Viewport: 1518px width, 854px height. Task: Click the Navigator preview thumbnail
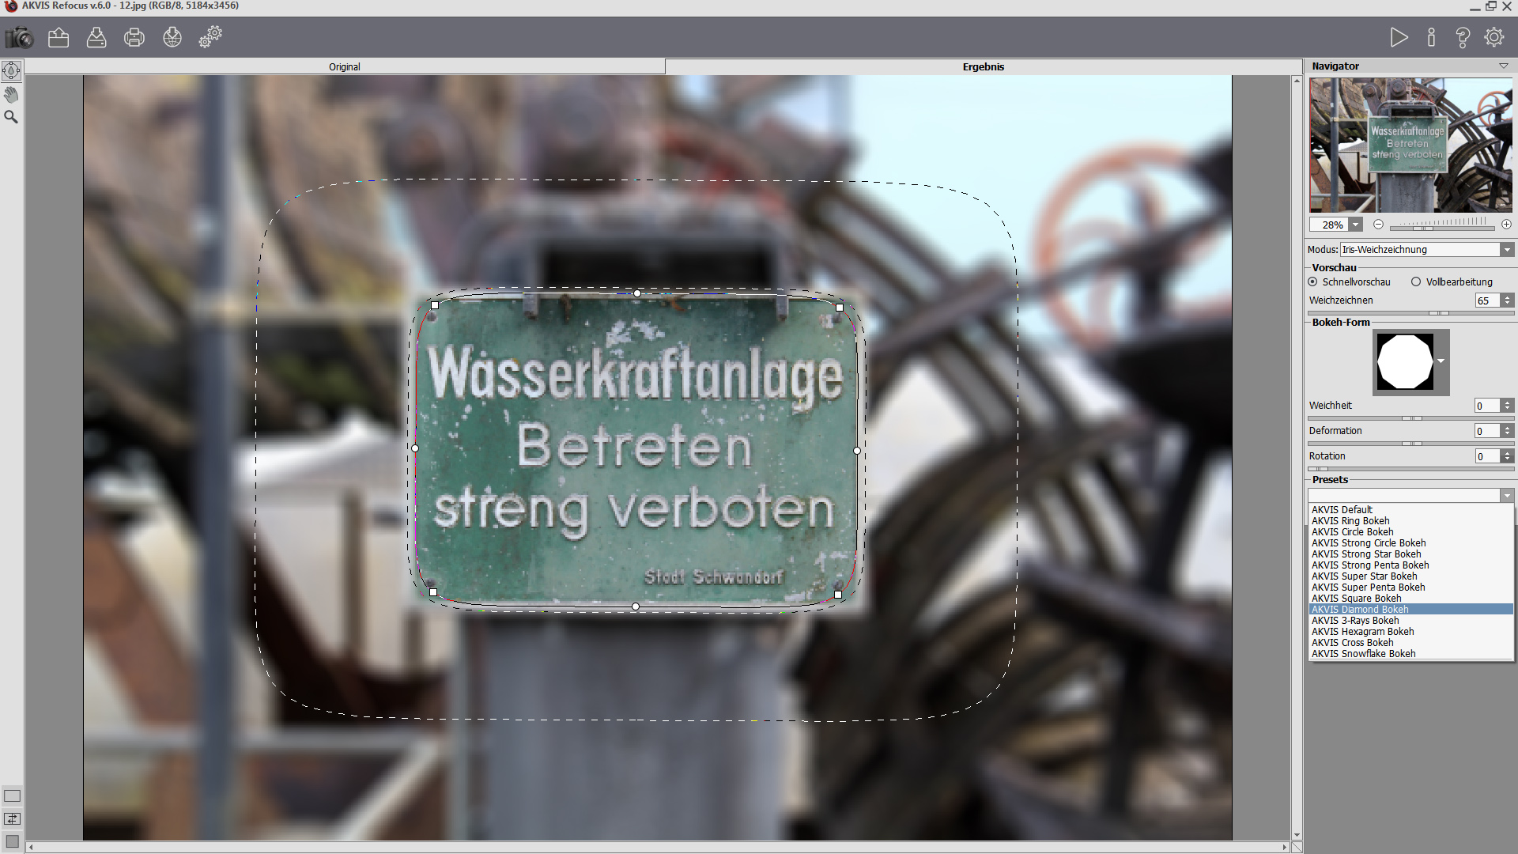pyautogui.click(x=1410, y=145)
